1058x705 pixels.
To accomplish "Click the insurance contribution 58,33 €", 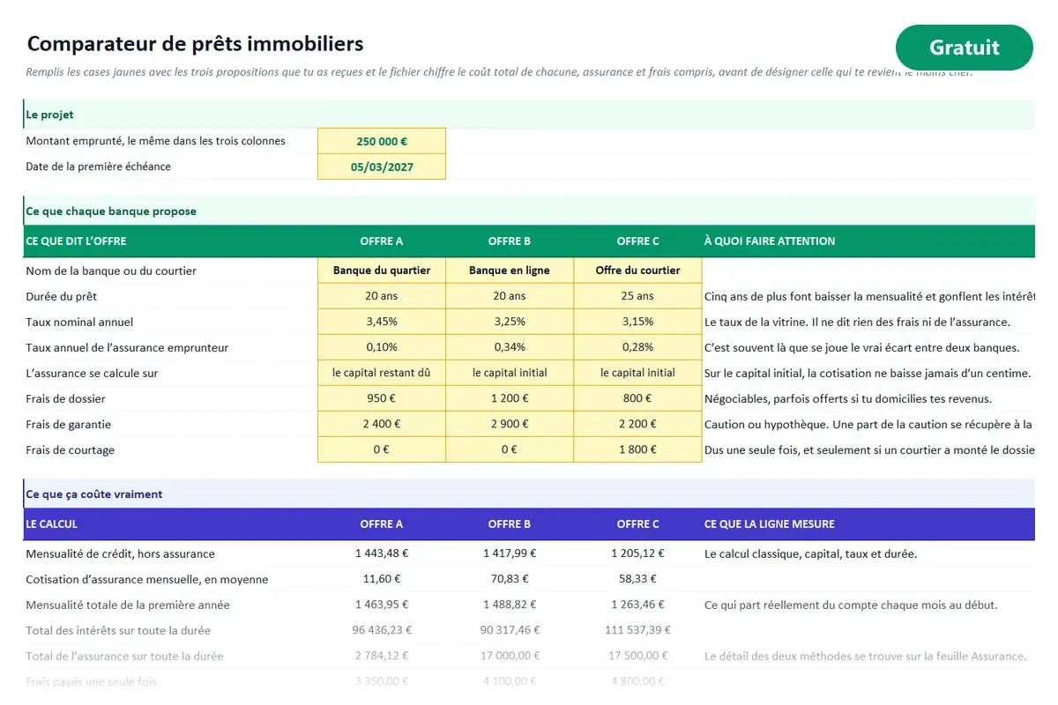I will coord(637,580).
